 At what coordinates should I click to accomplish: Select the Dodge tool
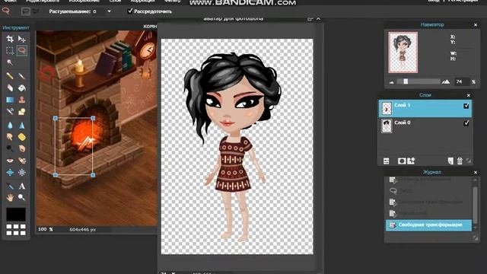[10, 149]
